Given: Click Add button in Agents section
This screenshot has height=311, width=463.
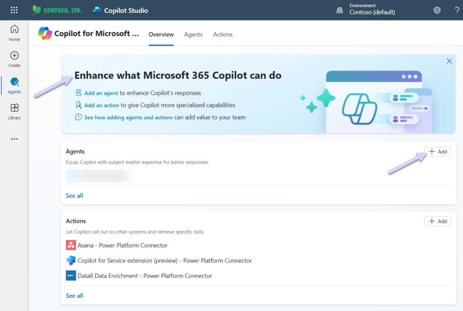Looking at the screenshot, I should pos(438,152).
